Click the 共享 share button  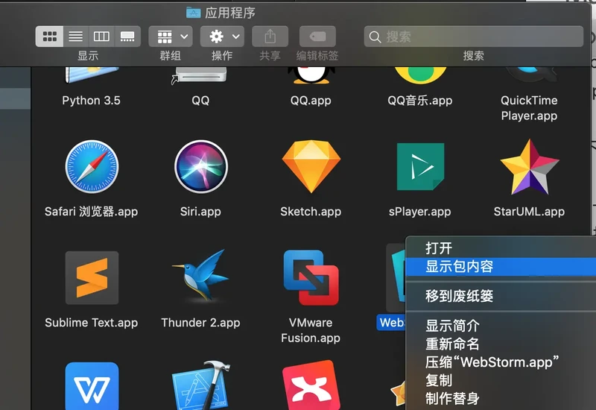270,37
